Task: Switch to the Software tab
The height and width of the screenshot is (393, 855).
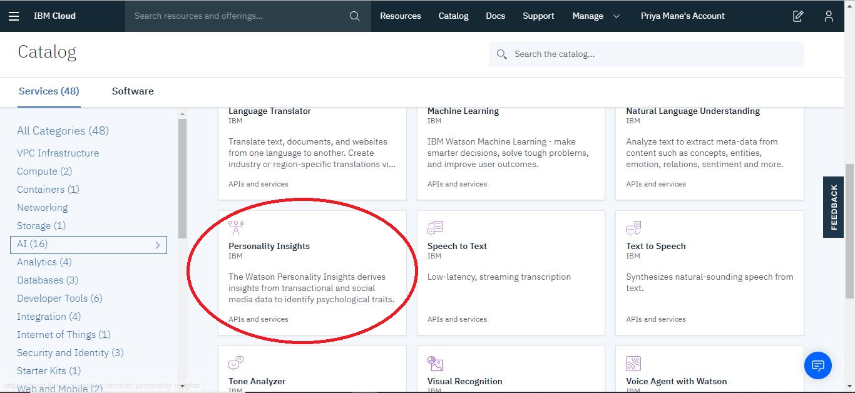Action: (132, 91)
